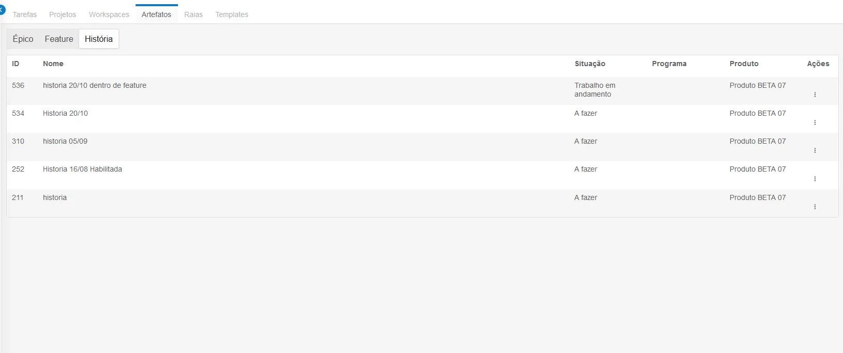Click 'Produto BETA 07' in row 310

point(758,141)
